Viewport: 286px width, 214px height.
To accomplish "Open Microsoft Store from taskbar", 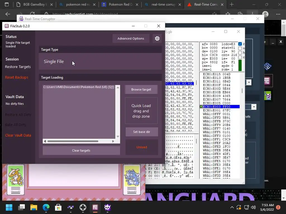I will 58,207.
